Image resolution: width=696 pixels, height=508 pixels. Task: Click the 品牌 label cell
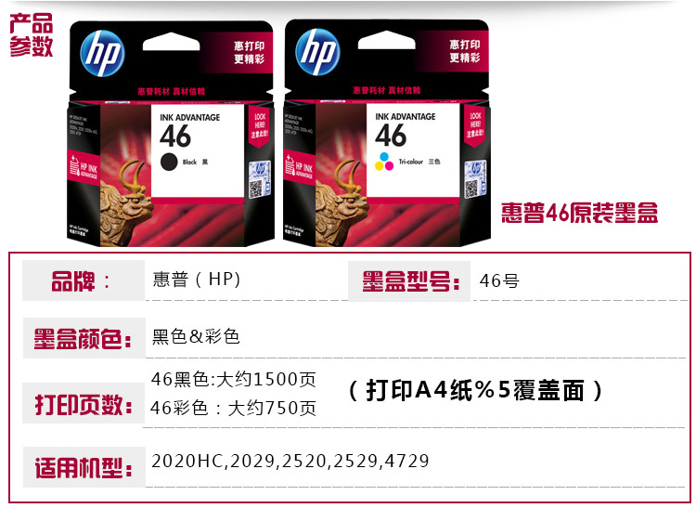click(x=84, y=280)
